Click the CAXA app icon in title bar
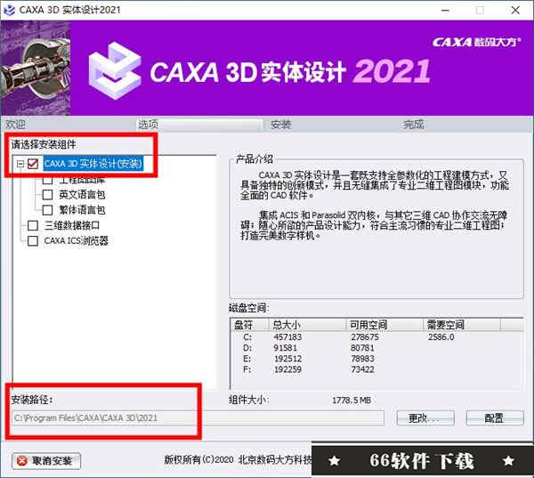This screenshot has height=478, width=534. pyautogui.click(x=9, y=10)
